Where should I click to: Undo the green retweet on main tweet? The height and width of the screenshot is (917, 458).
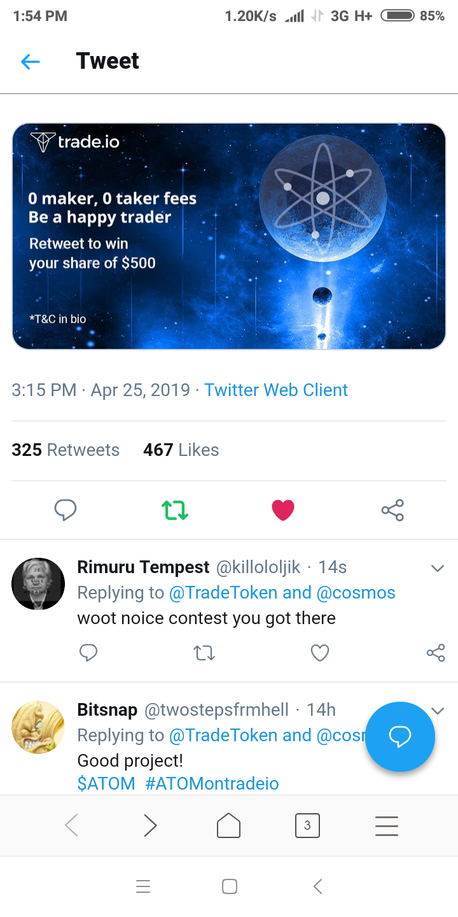174,510
